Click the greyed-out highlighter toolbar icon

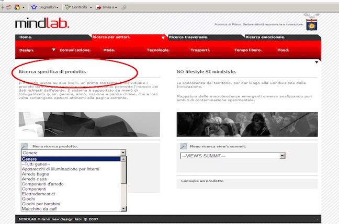pos(123,7)
